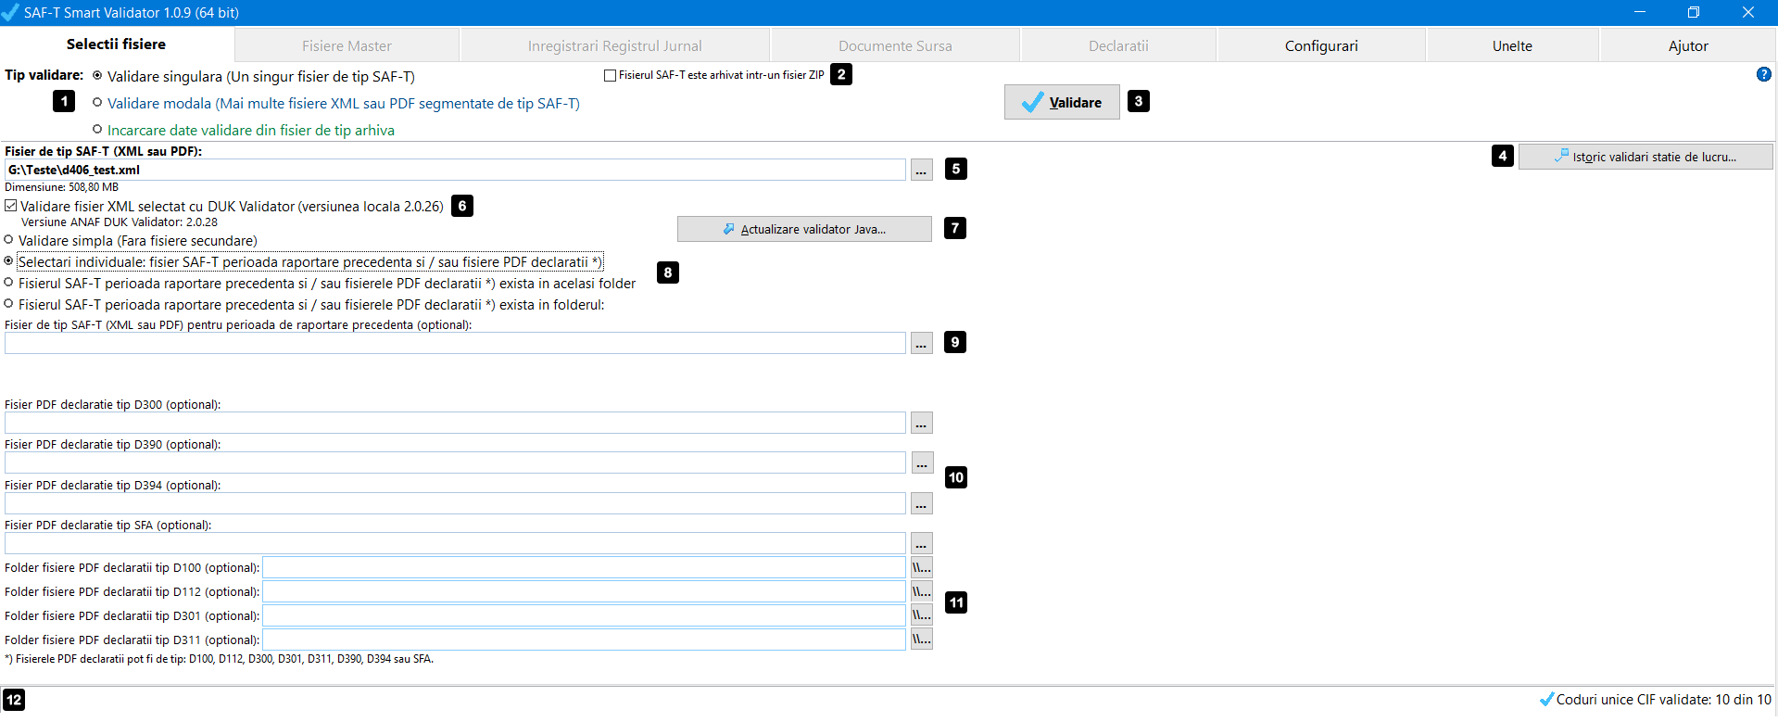Viewport: 1778px width, 722px height.
Task: Open the Ajutor tab
Action: tap(1688, 46)
